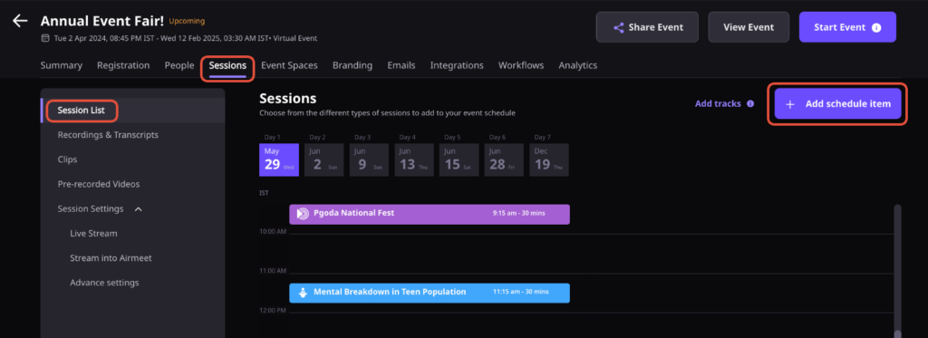Go to the Event Spaces tab
Image resolution: width=928 pixels, height=338 pixels.
[289, 65]
